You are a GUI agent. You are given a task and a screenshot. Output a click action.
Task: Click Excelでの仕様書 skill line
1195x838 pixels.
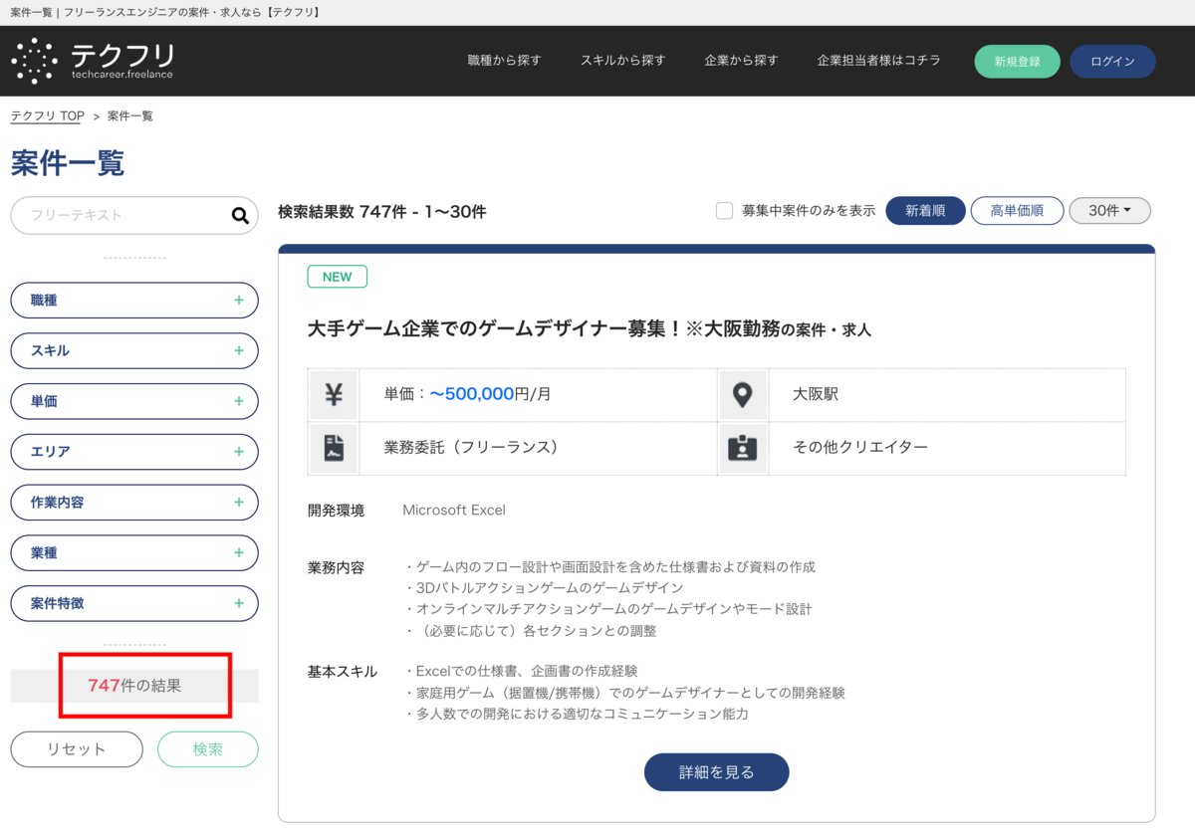pyautogui.click(x=521, y=672)
